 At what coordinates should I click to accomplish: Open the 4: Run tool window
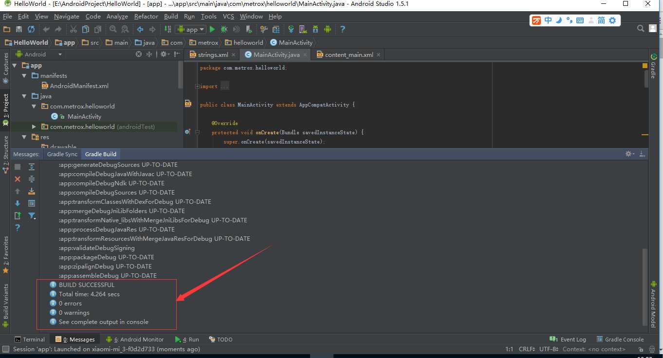187,340
